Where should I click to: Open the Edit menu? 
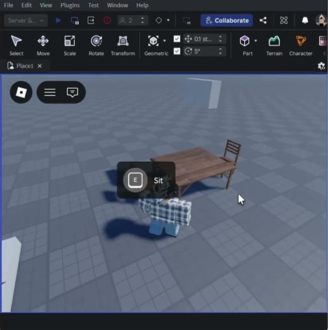27,5
